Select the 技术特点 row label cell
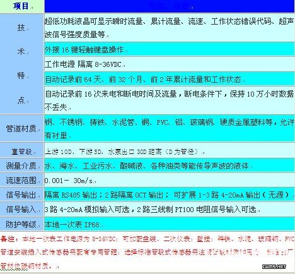The width and height of the screenshot is (295, 274). [21, 64]
